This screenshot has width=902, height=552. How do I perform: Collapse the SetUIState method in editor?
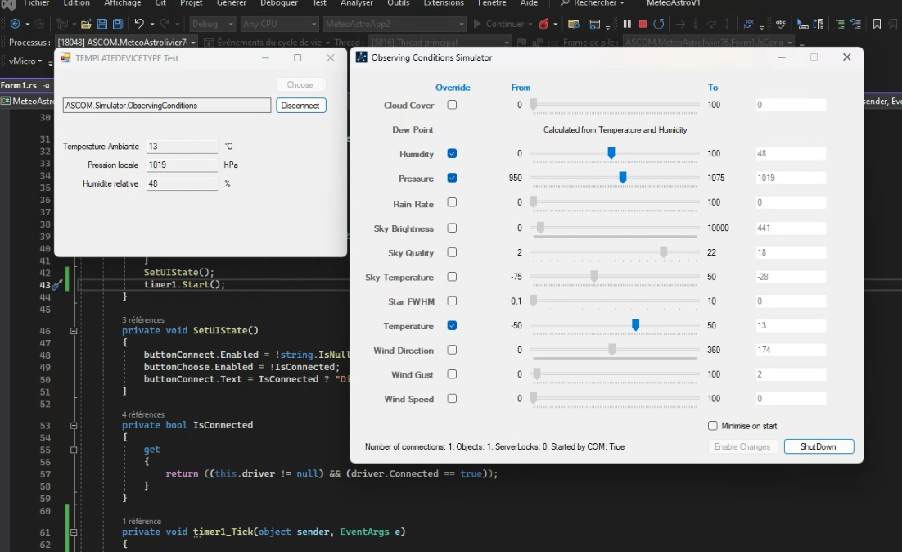tap(74, 331)
